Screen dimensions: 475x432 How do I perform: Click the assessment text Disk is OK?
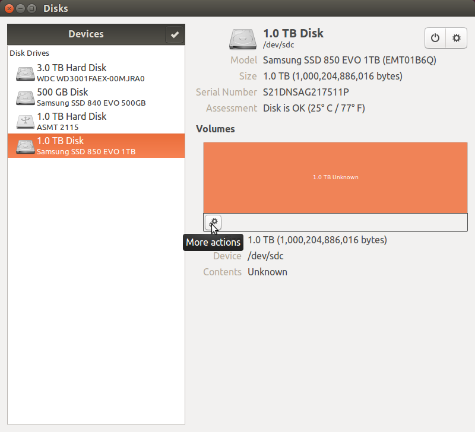click(314, 108)
